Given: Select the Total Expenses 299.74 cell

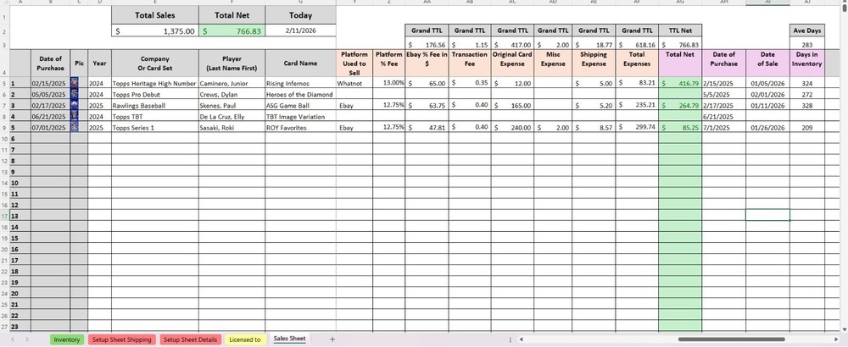Looking at the screenshot, I should [637, 127].
